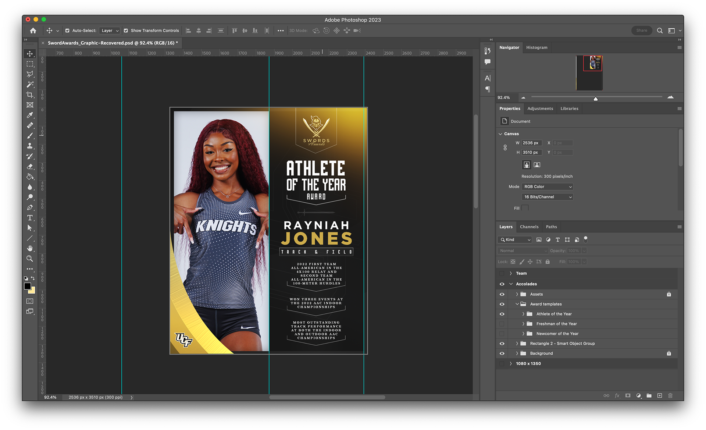Open the 16 Bits/Channel dropdown
Viewport: 706px width, 430px height.
547,197
